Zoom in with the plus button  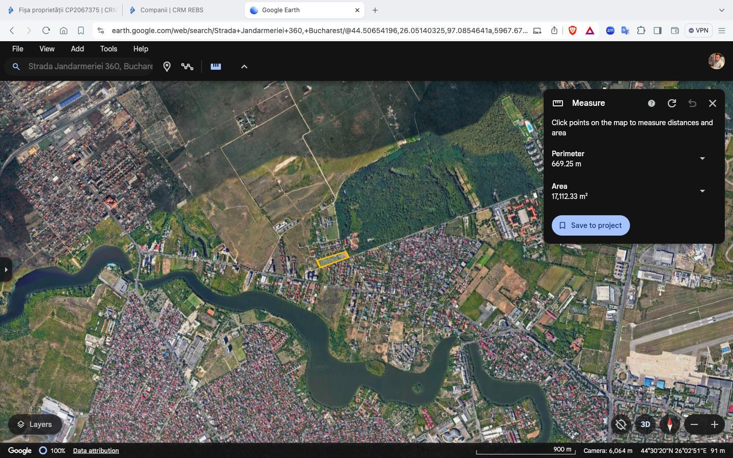715,424
